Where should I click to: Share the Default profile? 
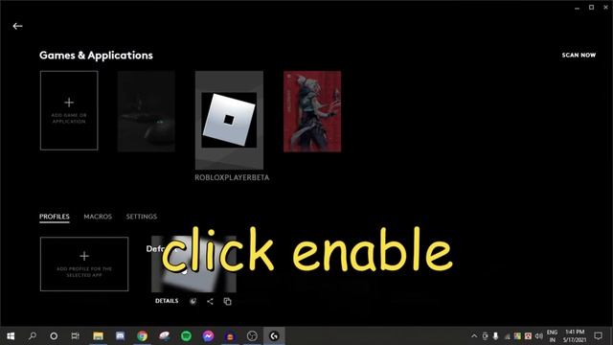[210, 301]
